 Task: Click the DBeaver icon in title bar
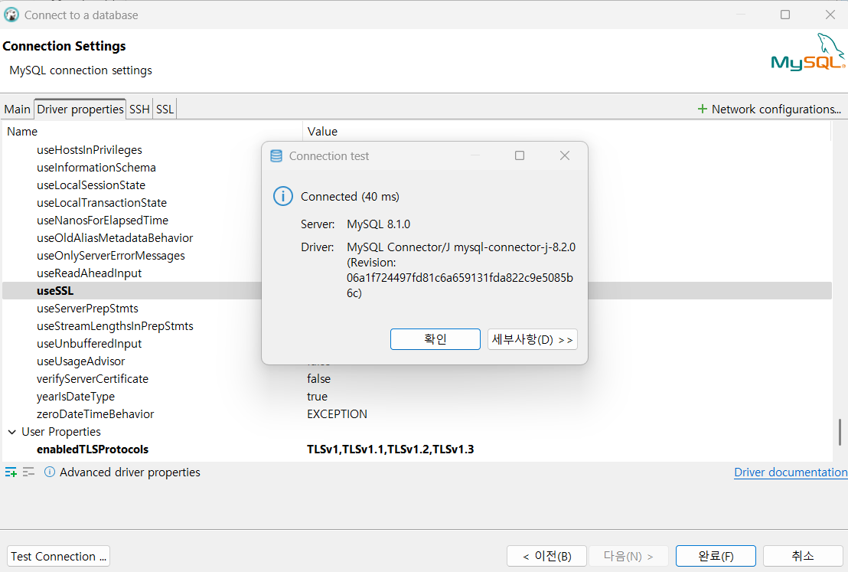click(11, 15)
